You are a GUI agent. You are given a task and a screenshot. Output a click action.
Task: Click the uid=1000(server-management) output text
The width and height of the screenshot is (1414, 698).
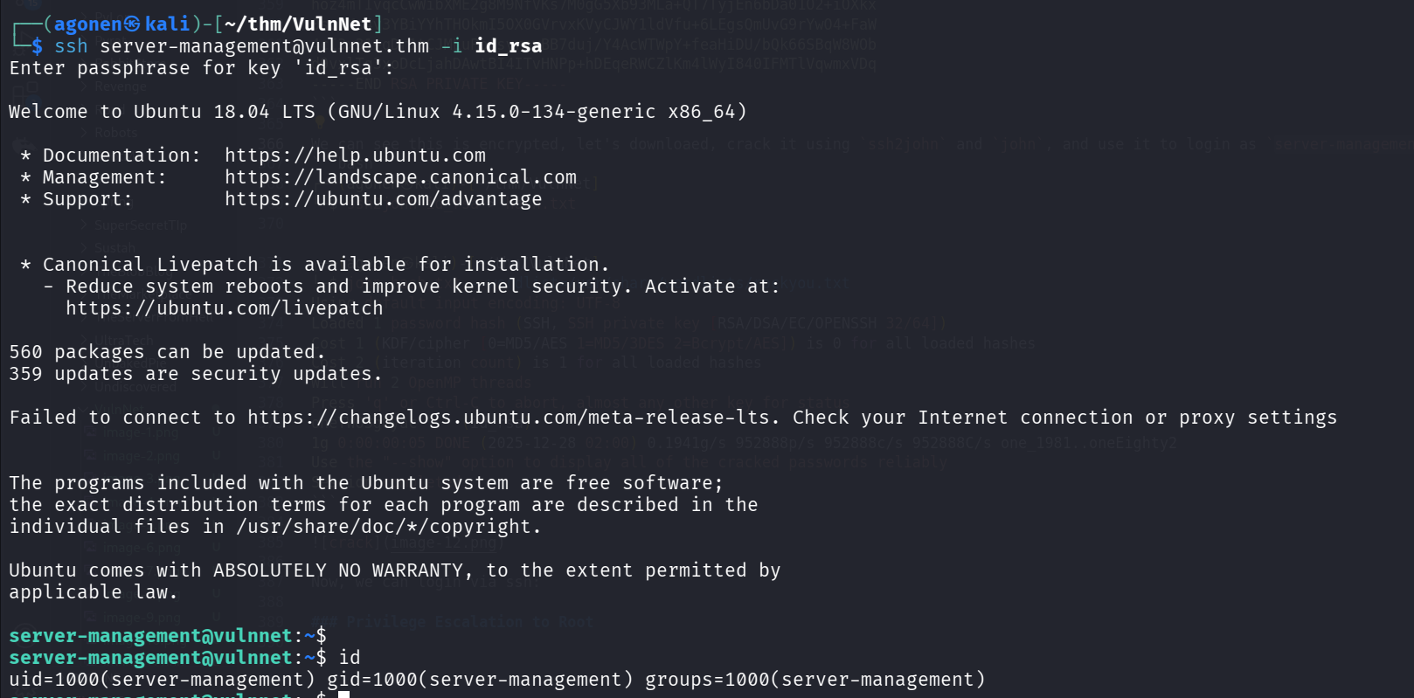click(x=162, y=680)
